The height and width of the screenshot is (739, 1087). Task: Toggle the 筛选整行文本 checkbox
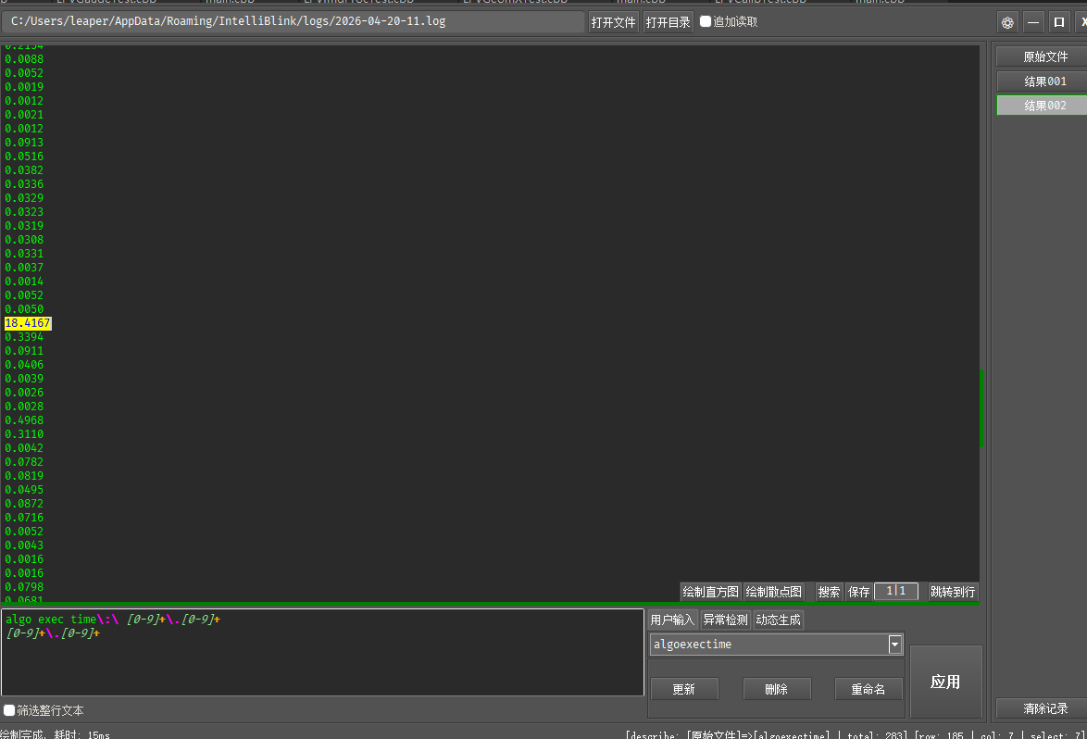pyautogui.click(x=9, y=710)
